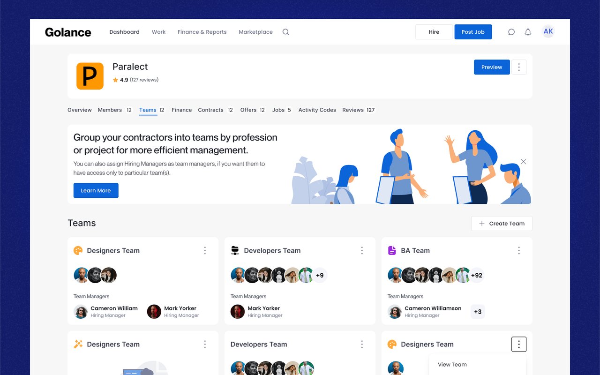Click the Golance logo
600x375 pixels.
pos(68,32)
